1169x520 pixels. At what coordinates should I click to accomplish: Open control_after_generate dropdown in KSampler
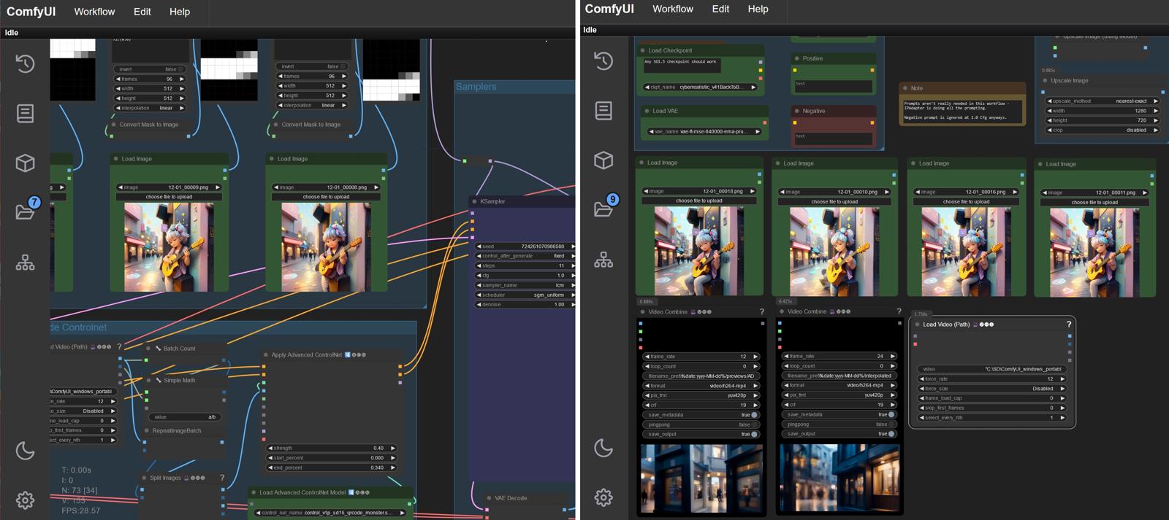point(525,256)
